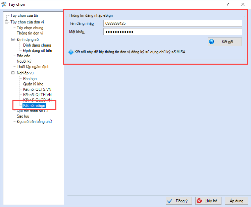Open Định dạng chung settings
The image size is (251, 207).
click(37, 45)
